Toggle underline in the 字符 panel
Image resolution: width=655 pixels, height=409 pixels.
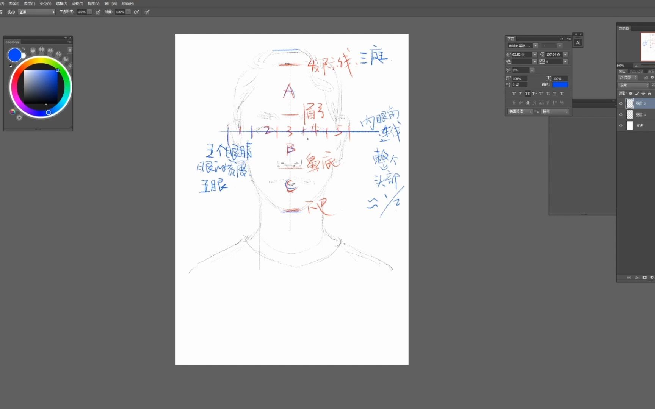point(555,94)
